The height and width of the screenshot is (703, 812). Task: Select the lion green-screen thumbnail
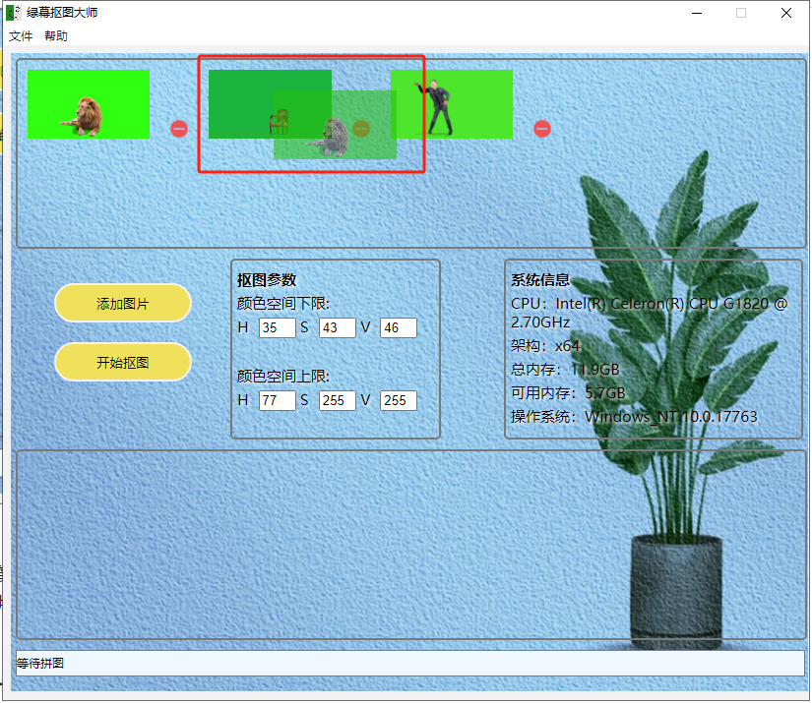pos(89,104)
